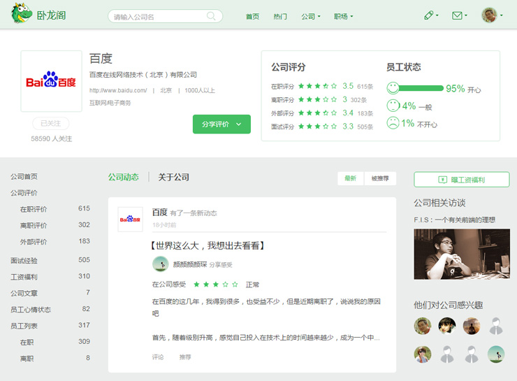The image size is (517, 381).
Task: Click third grey avatar in bottom row
Action: (472, 354)
